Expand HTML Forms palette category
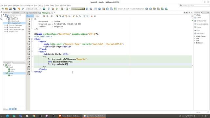Viewport: 210px width, 118px height. 195,36
